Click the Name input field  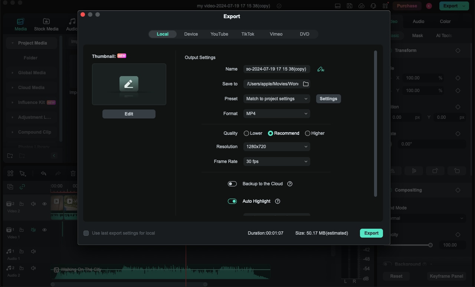[x=277, y=69]
